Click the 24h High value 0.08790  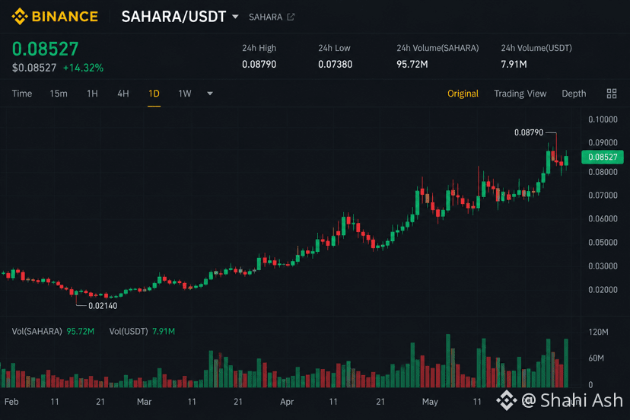pyautogui.click(x=259, y=65)
